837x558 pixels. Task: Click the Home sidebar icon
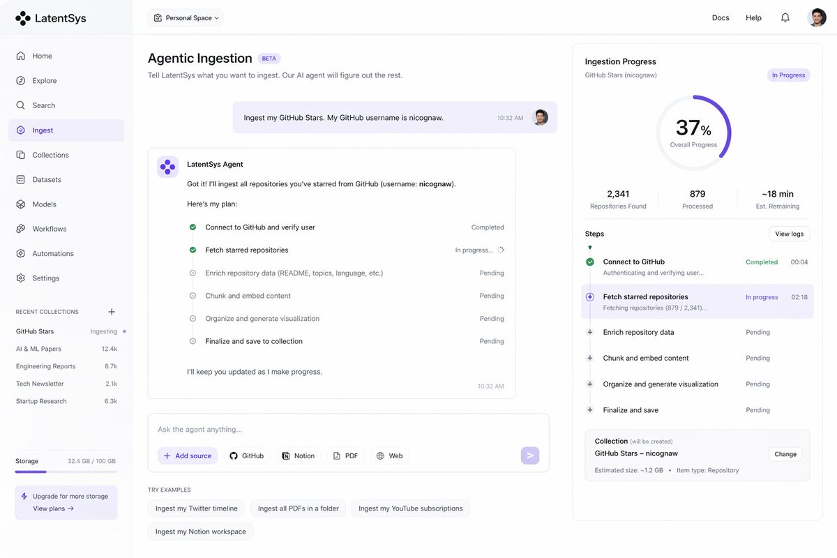21,56
